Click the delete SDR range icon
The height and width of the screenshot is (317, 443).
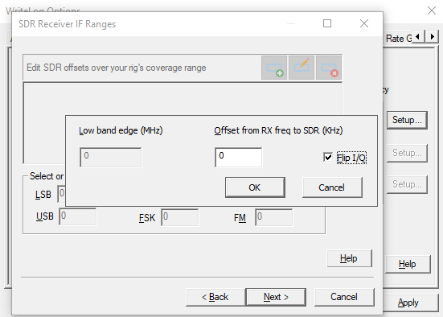click(x=329, y=68)
